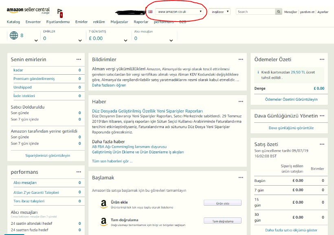This screenshot has height=235, width=334.
Task: Open Düz Dosyada Geliştirilmiş Özellik news headline
Action: (147, 111)
